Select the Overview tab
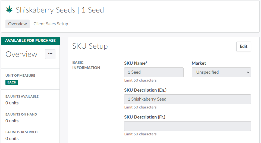 tap(17, 24)
